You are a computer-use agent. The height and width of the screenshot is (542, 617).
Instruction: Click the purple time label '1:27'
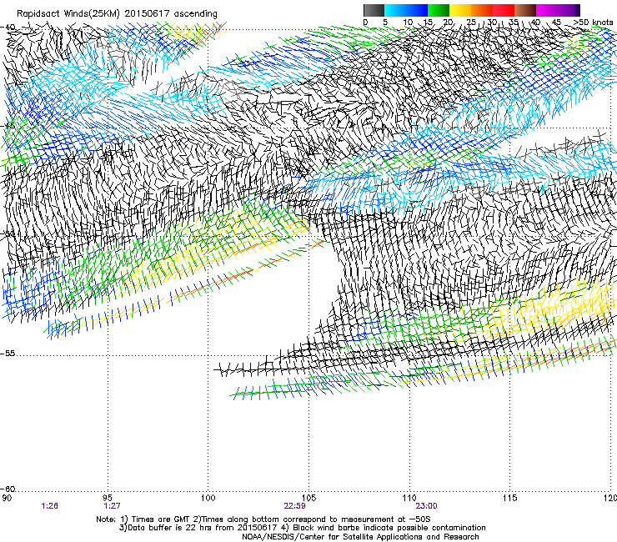click(112, 506)
